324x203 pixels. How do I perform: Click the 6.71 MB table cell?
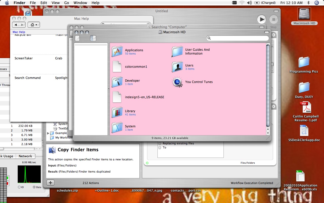tap(27, 135)
